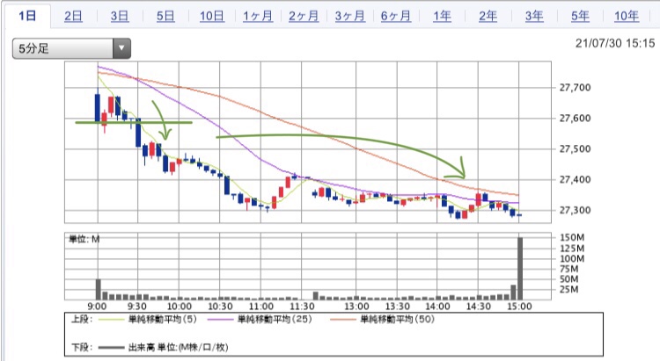
Task: Select the 2ヶ月 chart range
Action: (304, 17)
